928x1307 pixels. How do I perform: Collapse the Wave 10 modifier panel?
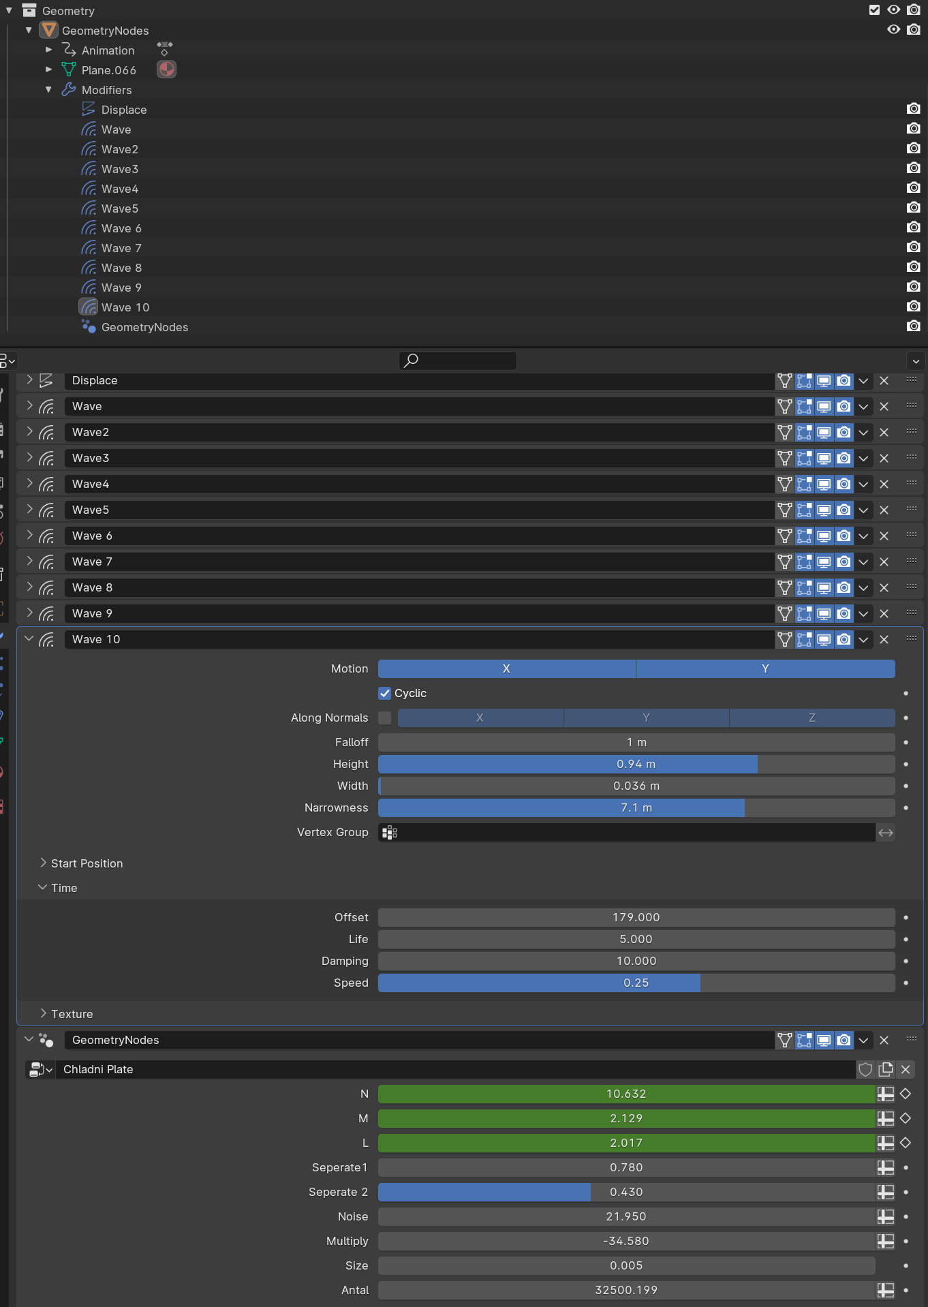[x=29, y=639]
